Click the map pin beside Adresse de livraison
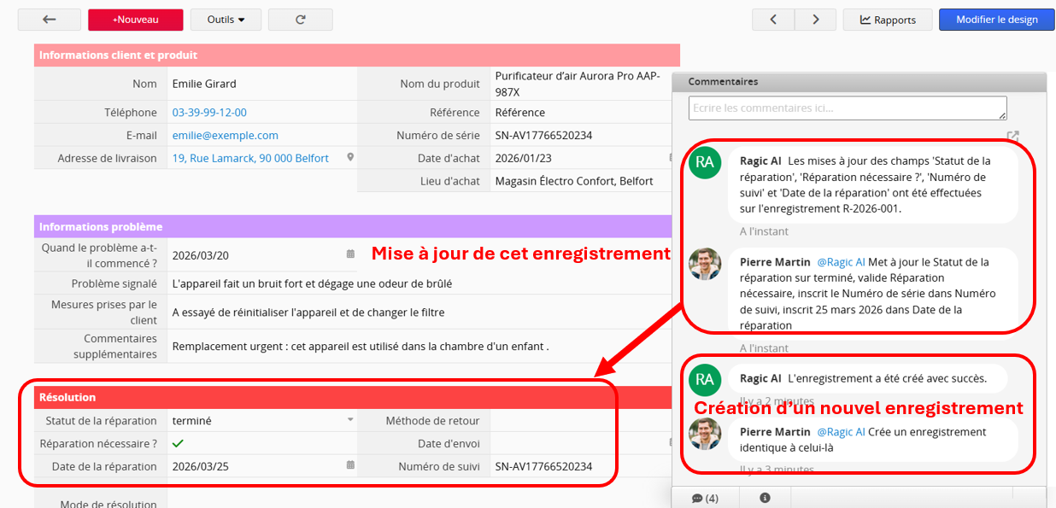The width and height of the screenshot is (1056, 508). [350, 158]
